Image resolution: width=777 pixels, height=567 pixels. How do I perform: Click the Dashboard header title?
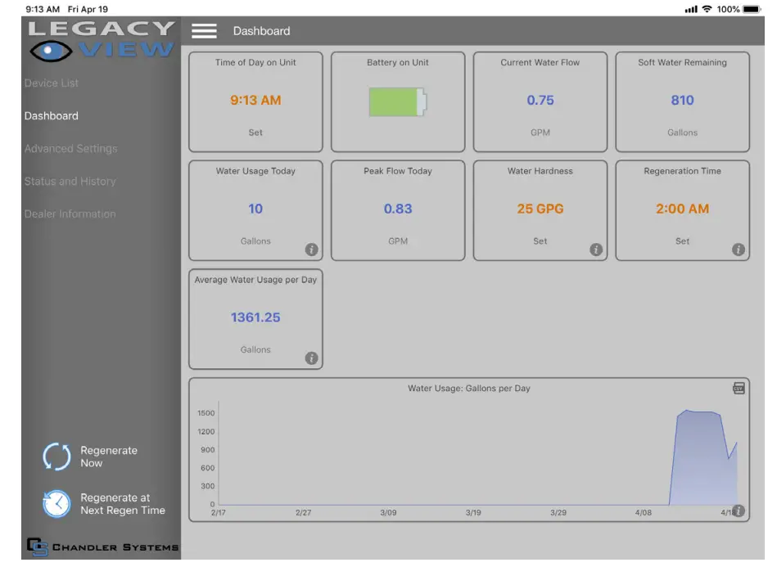point(261,31)
